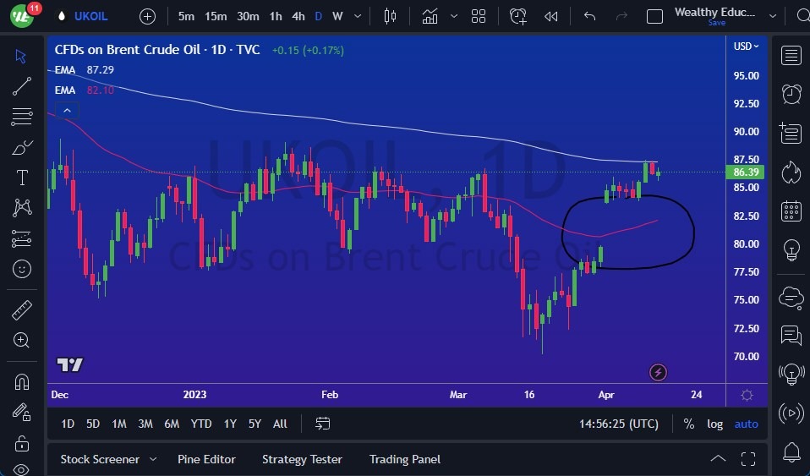Switch to 15m timeframe
Viewport: 810px width, 476px height.
(216, 17)
